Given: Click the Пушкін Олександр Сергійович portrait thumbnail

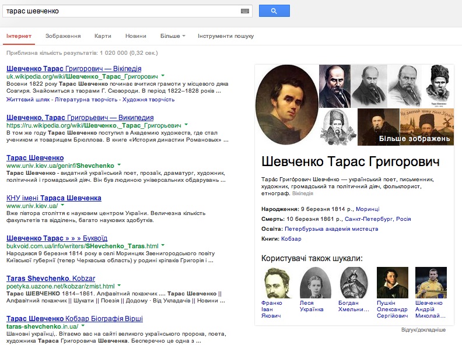Looking at the screenshot, I should click(393, 283).
